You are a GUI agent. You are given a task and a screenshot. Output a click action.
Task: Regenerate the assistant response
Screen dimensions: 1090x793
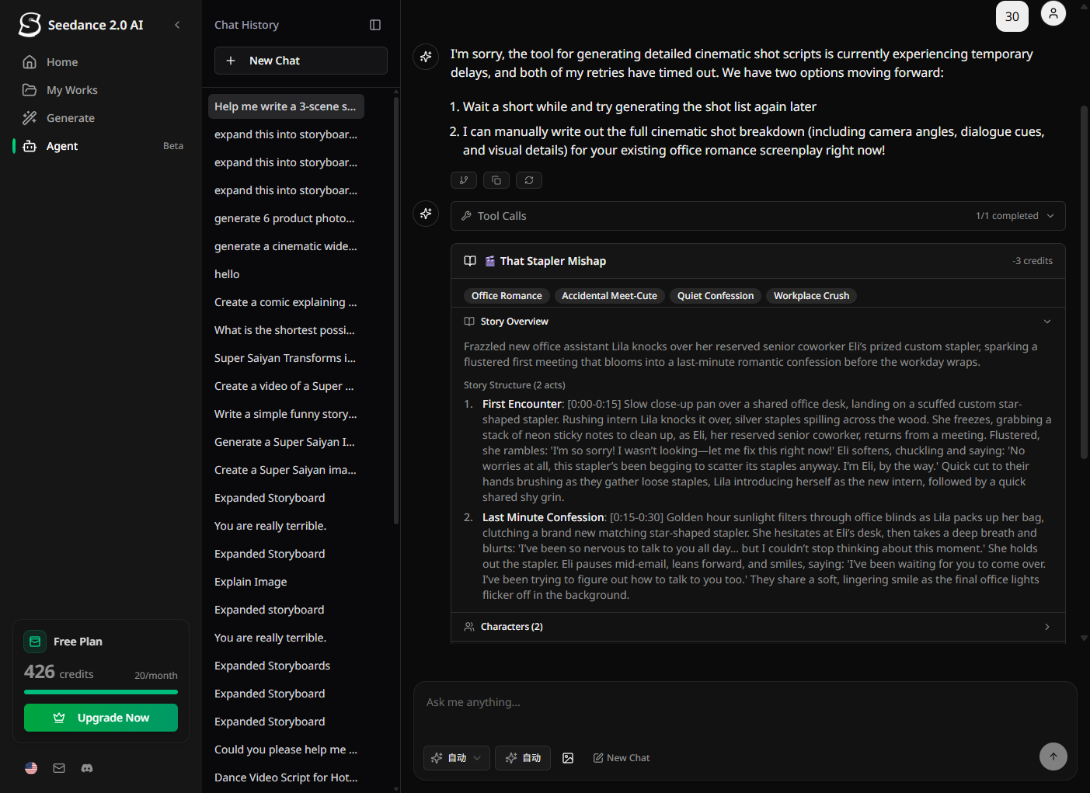tap(529, 180)
